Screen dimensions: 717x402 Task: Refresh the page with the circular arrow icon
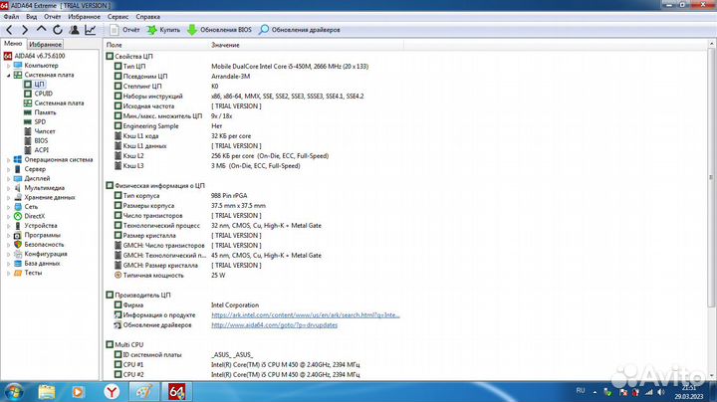58,30
